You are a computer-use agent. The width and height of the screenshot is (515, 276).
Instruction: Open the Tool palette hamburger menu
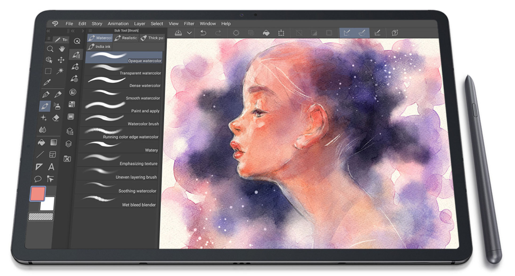coord(49,39)
